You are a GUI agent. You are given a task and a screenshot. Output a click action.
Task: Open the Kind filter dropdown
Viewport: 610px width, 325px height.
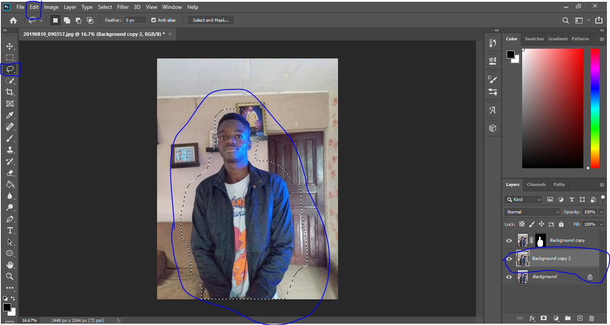coord(523,199)
